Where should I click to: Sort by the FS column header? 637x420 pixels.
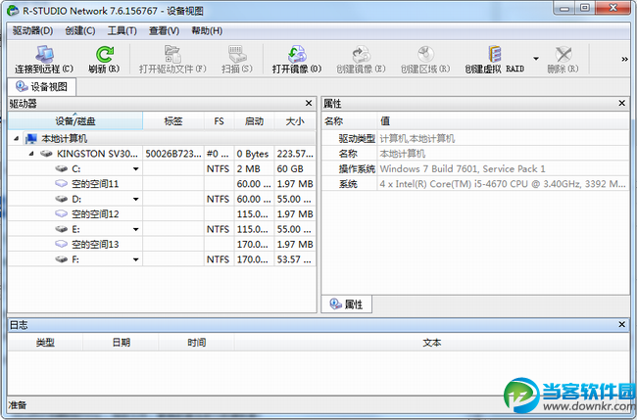[219, 121]
